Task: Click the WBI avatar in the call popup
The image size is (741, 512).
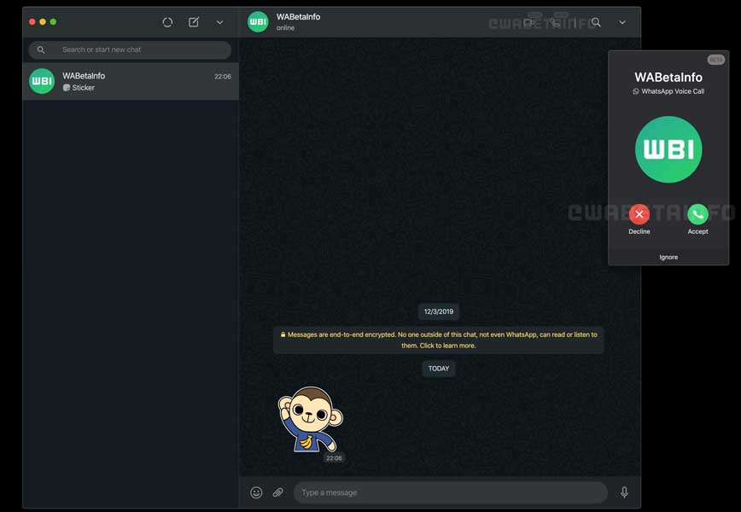Action: 668,149
